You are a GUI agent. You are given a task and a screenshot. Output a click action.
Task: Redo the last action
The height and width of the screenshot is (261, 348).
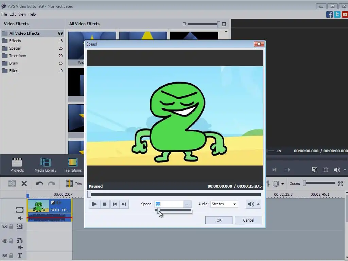pyautogui.click(x=52, y=184)
